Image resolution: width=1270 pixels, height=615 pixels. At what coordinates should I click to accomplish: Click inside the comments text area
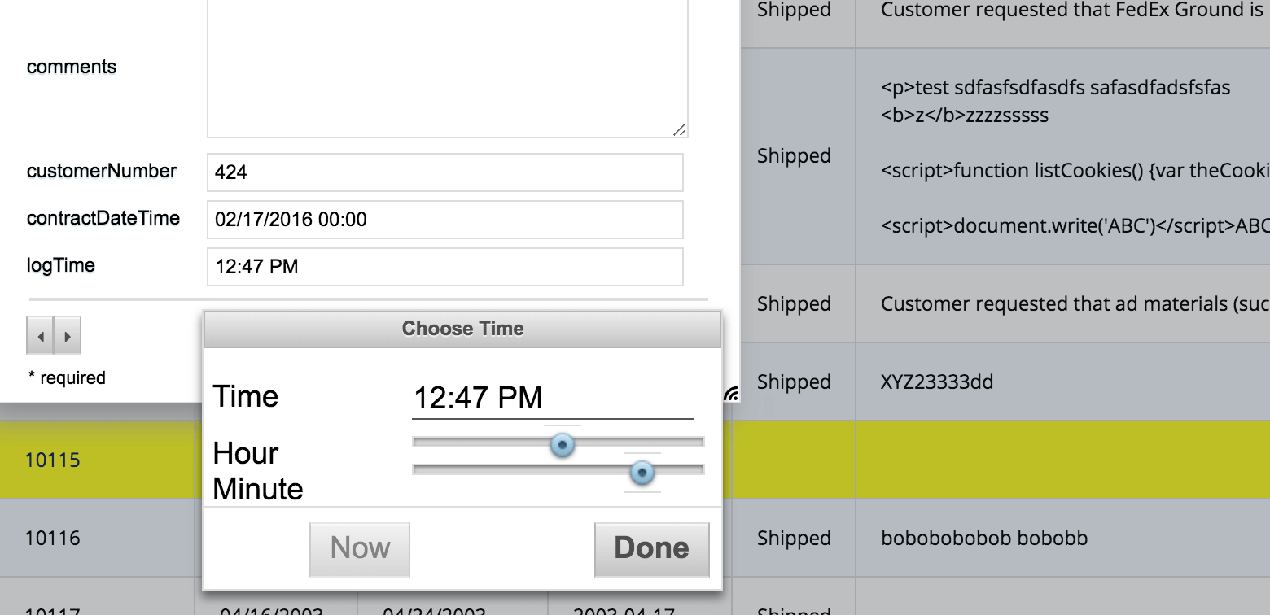(x=447, y=68)
